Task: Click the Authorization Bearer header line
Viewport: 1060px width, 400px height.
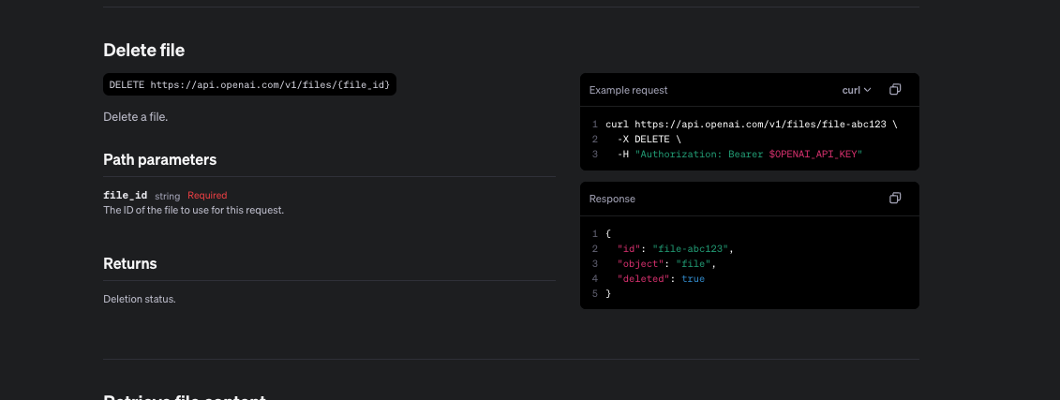Action: (x=739, y=154)
